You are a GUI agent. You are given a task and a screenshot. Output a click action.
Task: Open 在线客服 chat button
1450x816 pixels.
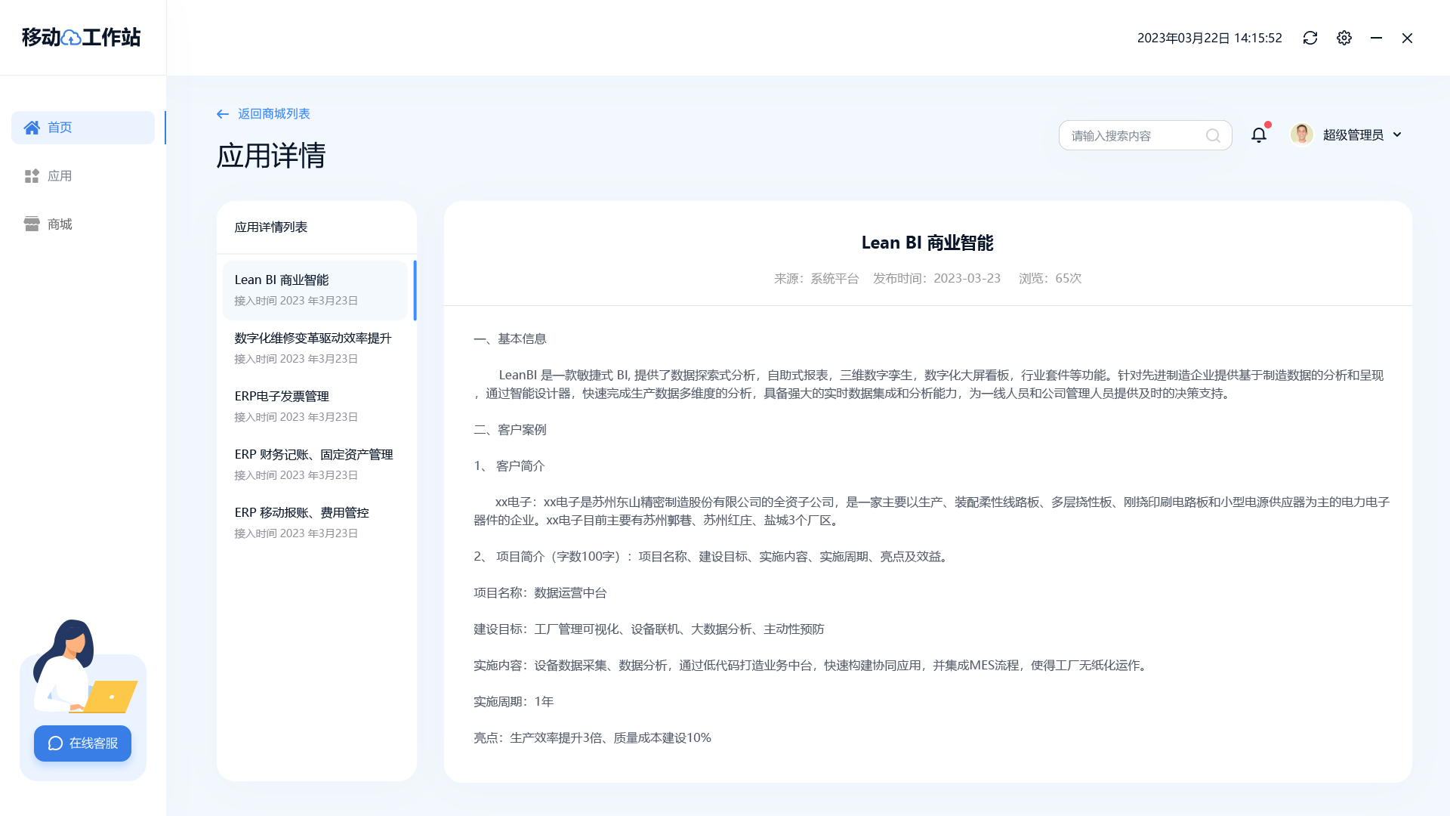point(82,743)
